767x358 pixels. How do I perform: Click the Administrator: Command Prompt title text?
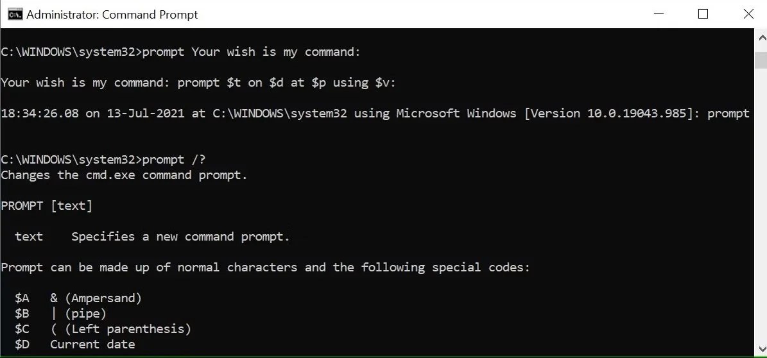(x=112, y=15)
